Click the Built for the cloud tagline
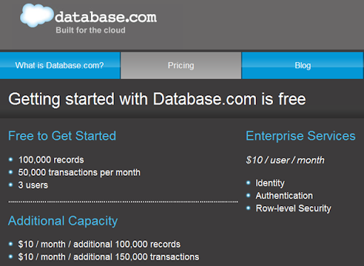This screenshot has height=266, width=364. click(90, 31)
